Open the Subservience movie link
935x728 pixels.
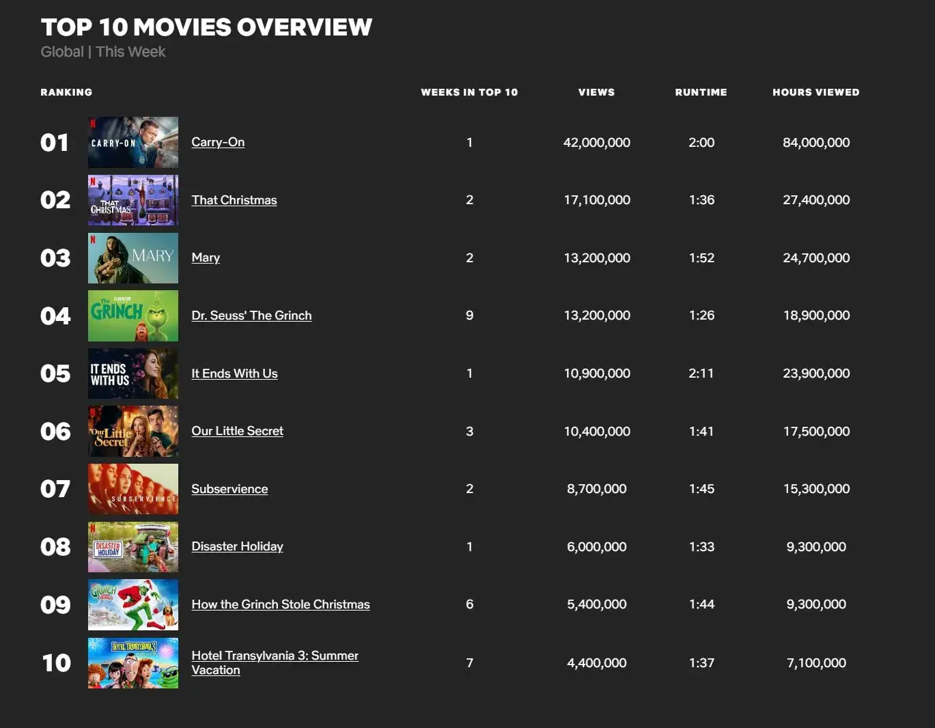229,489
